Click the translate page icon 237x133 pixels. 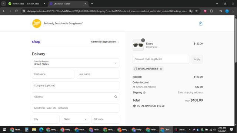tap(191, 11)
